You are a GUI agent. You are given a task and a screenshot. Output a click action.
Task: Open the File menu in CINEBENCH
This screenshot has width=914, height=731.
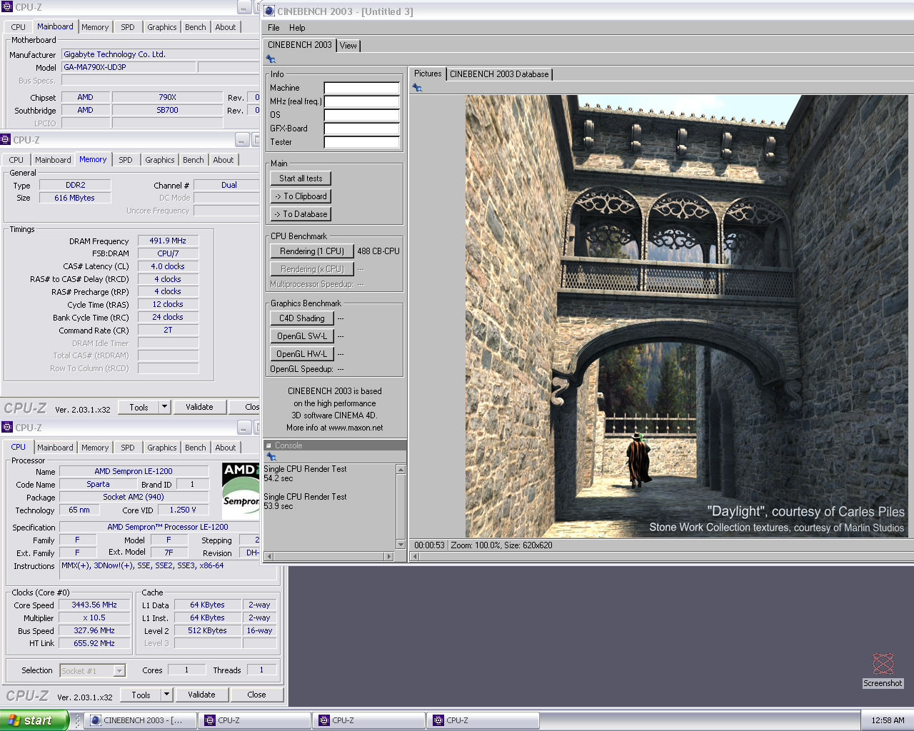point(273,28)
